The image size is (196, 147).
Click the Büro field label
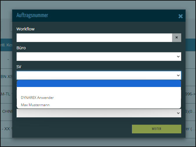21,48
